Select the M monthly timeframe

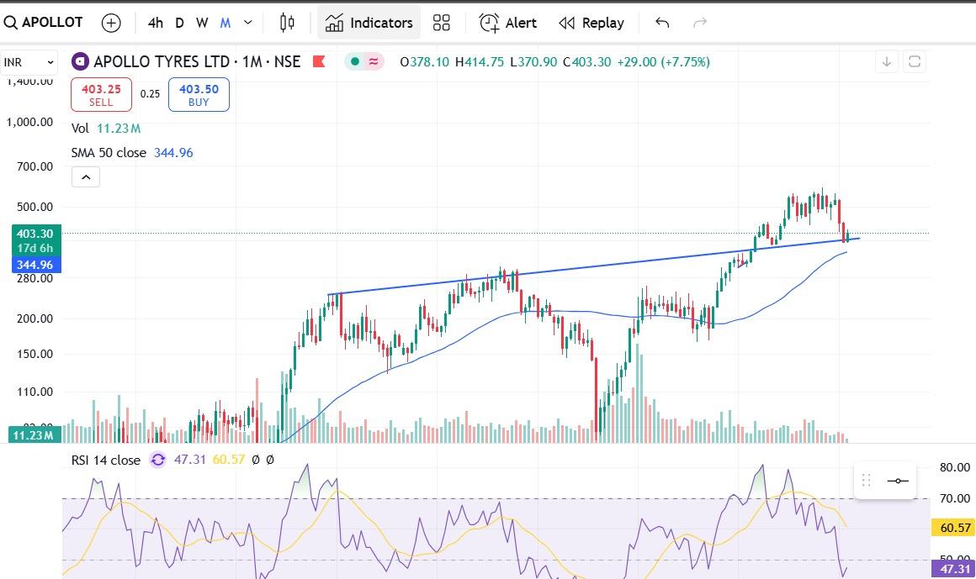click(225, 23)
